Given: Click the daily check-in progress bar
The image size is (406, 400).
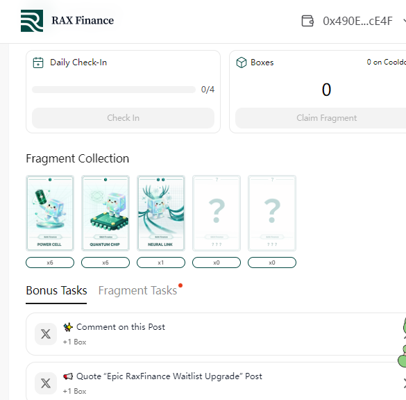Looking at the screenshot, I should click(114, 90).
